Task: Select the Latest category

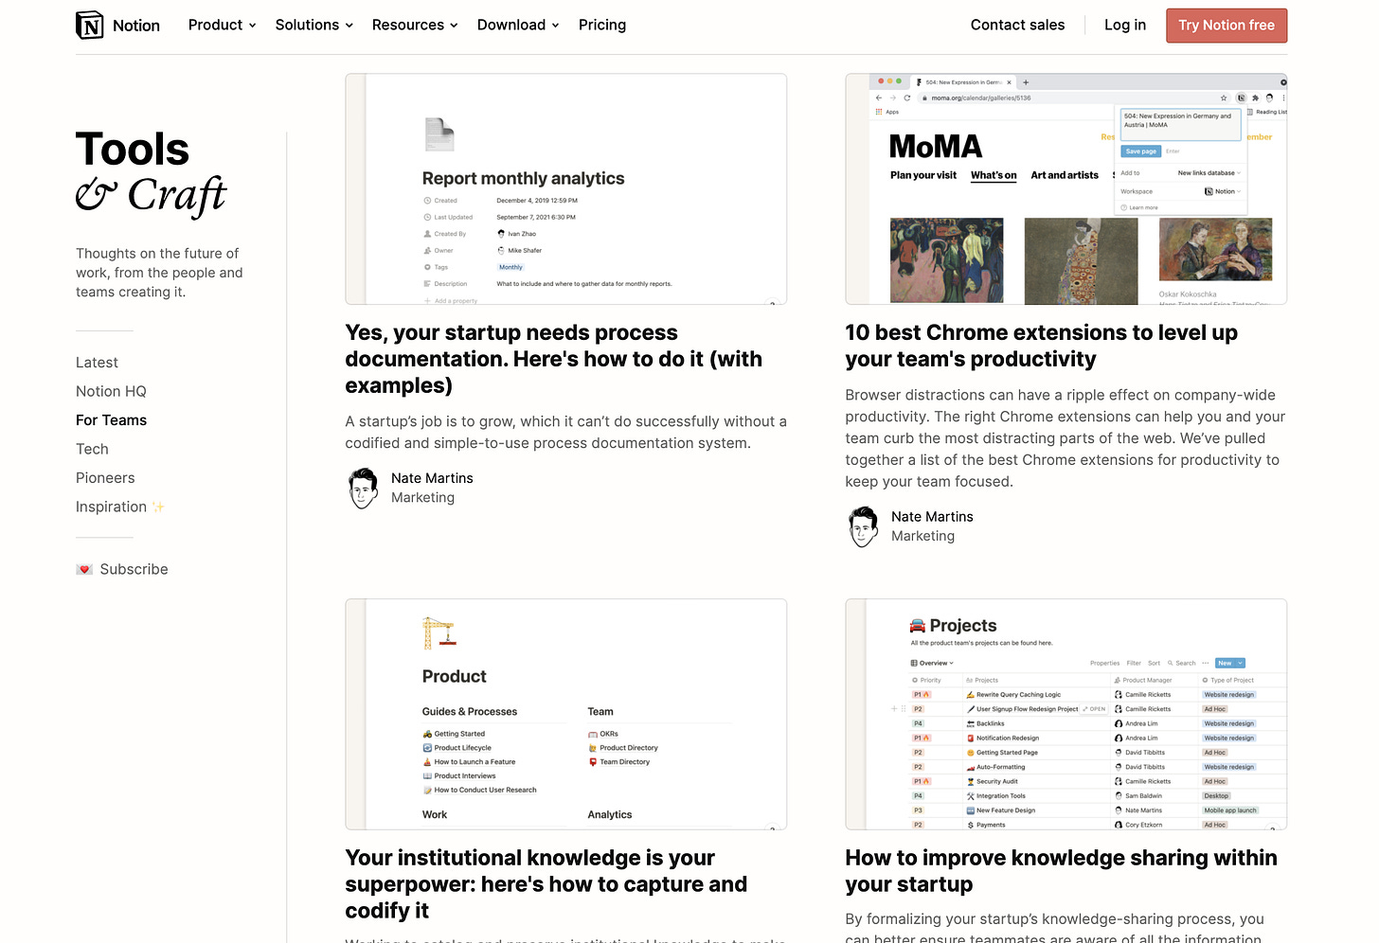Action: [97, 363]
